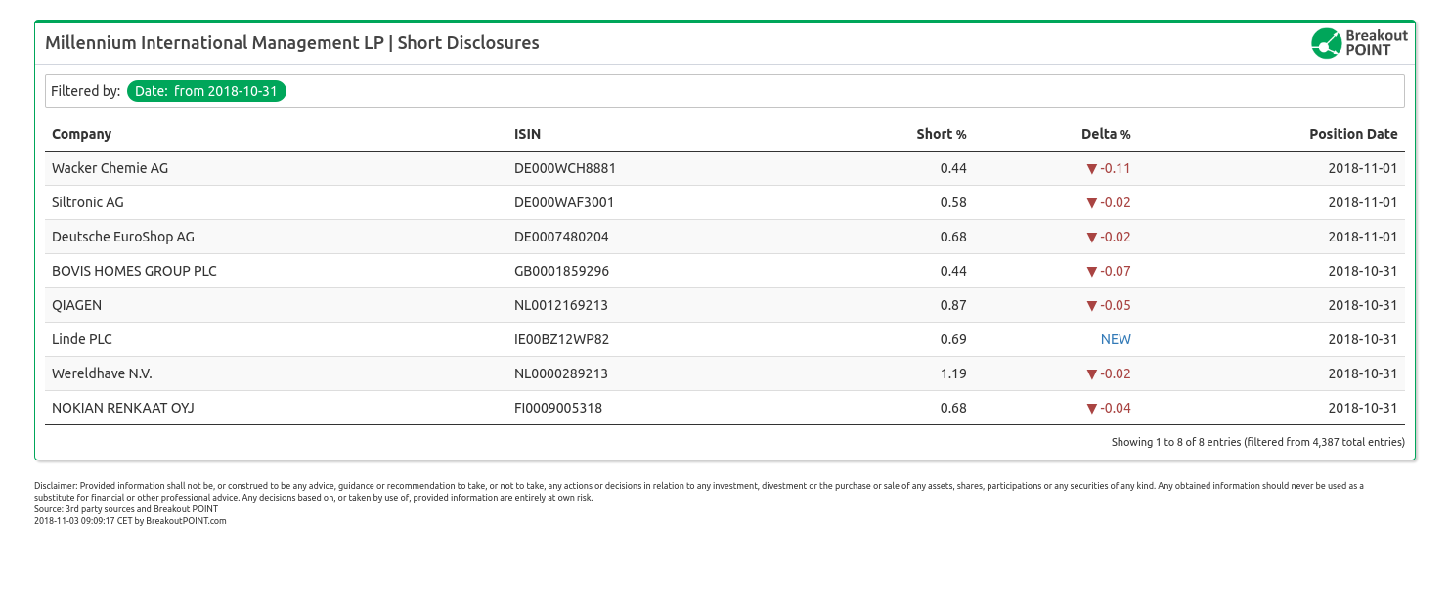Sort by Short % column header

tap(941, 134)
